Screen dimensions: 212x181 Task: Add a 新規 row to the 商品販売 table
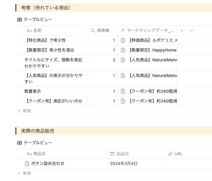pos(24,173)
